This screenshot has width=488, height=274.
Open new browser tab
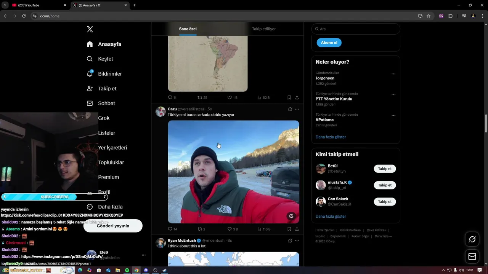point(135,5)
